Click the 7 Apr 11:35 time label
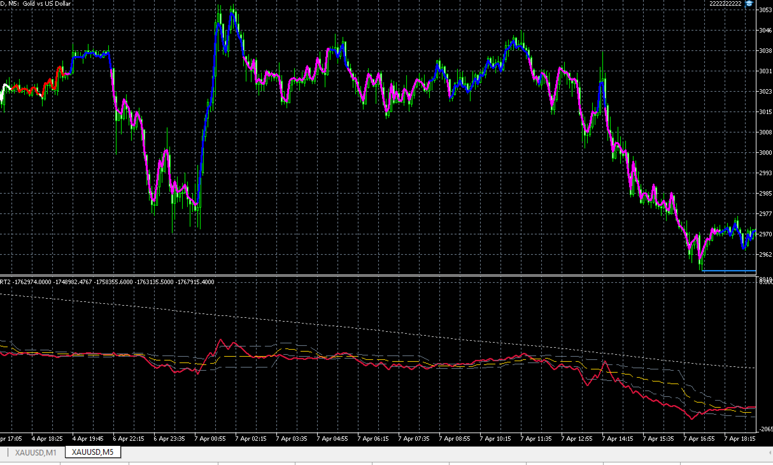773x465 pixels. pos(535,439)
